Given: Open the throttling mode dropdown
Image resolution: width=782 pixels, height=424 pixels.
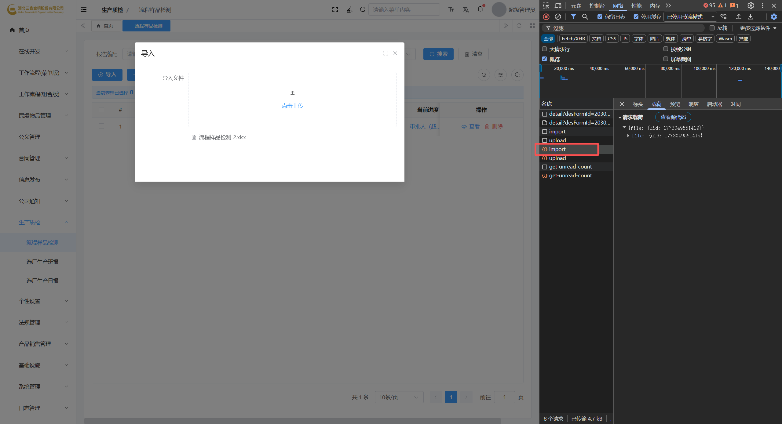Looking at the screenshot, I should 690,17.
